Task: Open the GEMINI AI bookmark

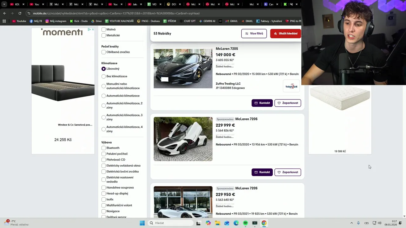Action: [x=207, y=21]
